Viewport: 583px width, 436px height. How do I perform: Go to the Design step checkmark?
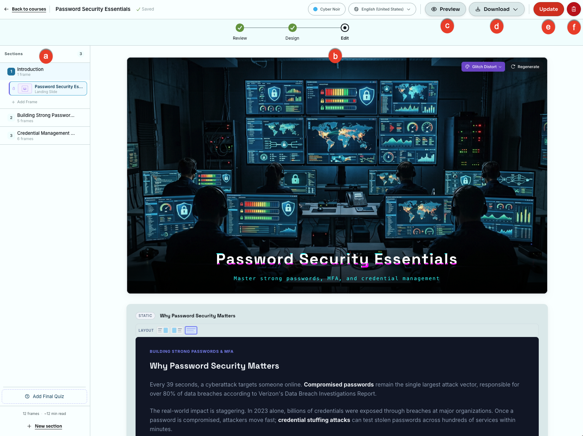click(x=293, y=28)
